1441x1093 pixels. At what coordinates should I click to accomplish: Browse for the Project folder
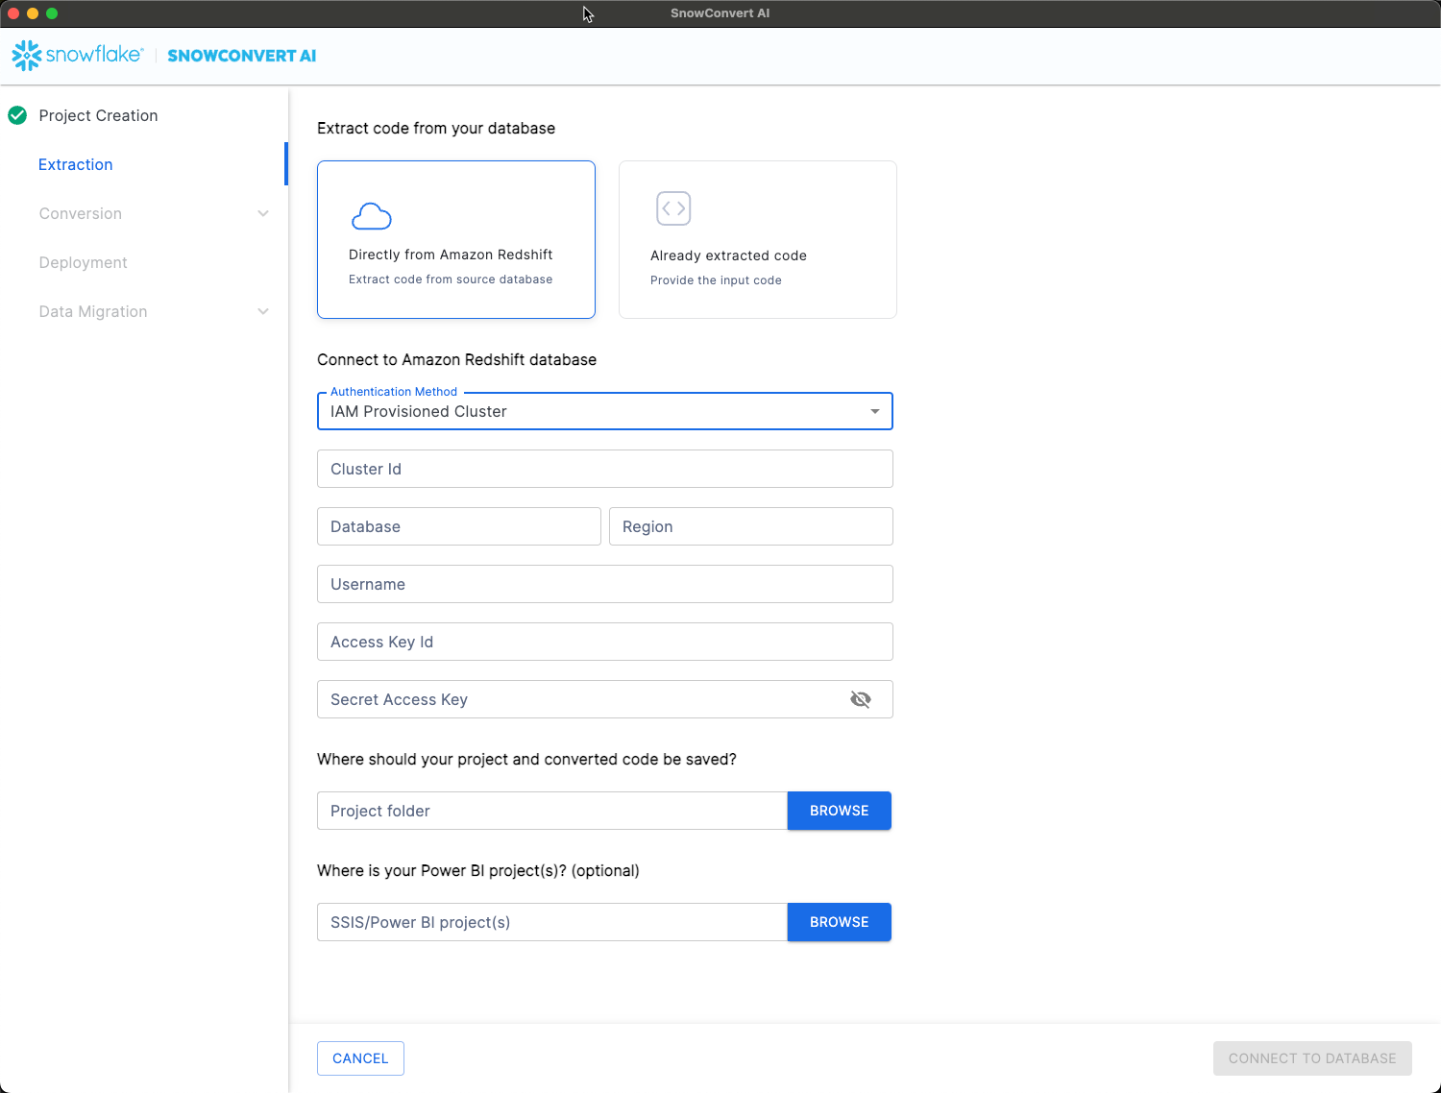(839, 811)
